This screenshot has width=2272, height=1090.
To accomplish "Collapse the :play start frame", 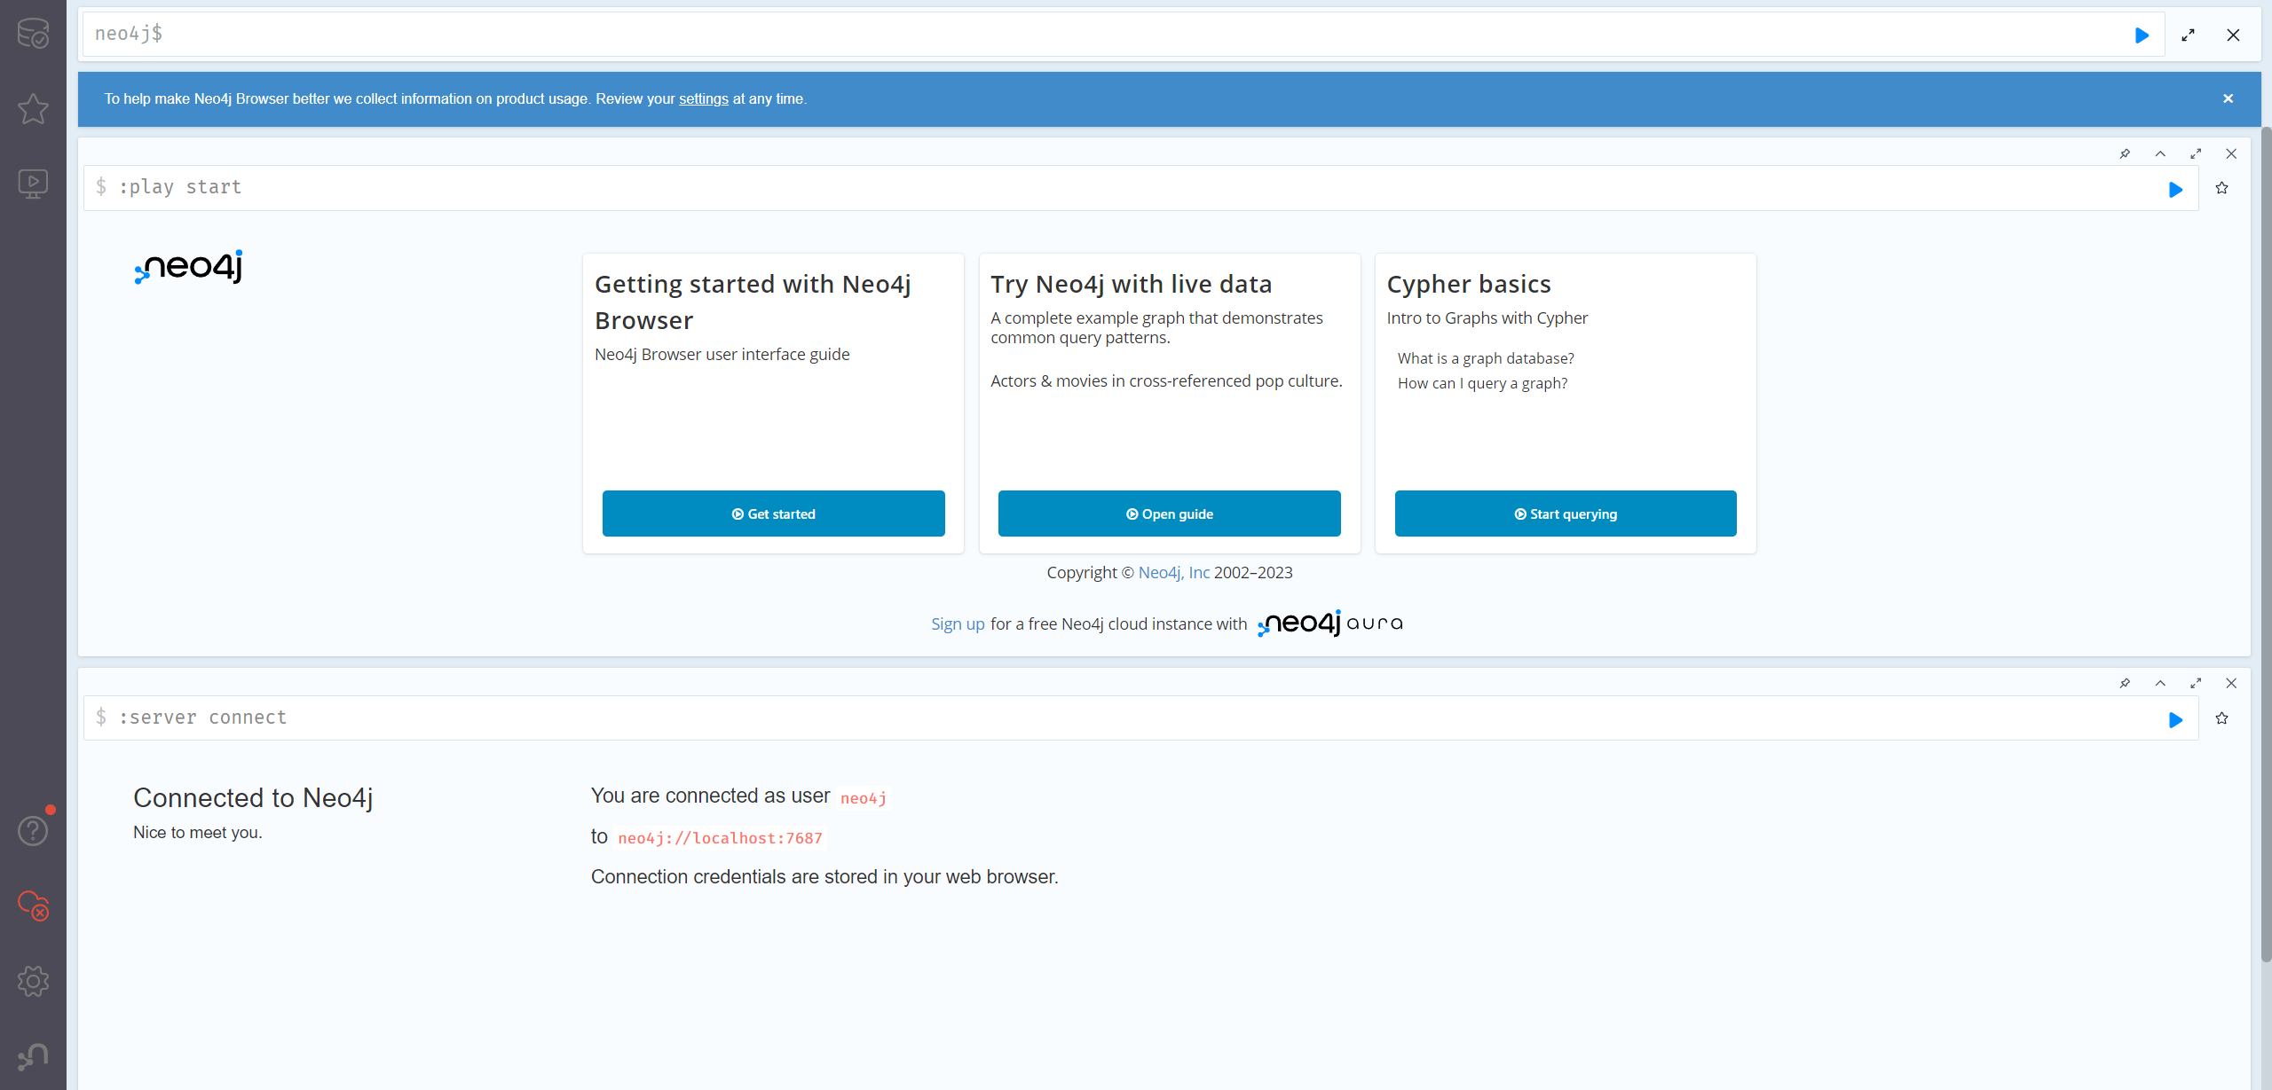I will (2160, 153).
